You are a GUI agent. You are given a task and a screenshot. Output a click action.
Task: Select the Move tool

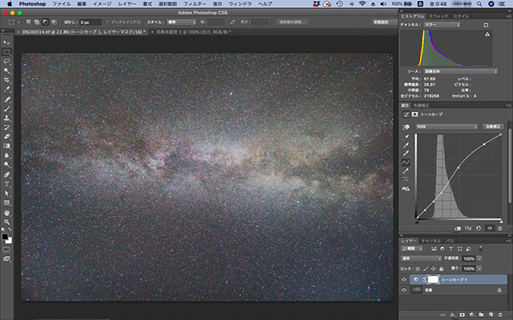[6, 43]
